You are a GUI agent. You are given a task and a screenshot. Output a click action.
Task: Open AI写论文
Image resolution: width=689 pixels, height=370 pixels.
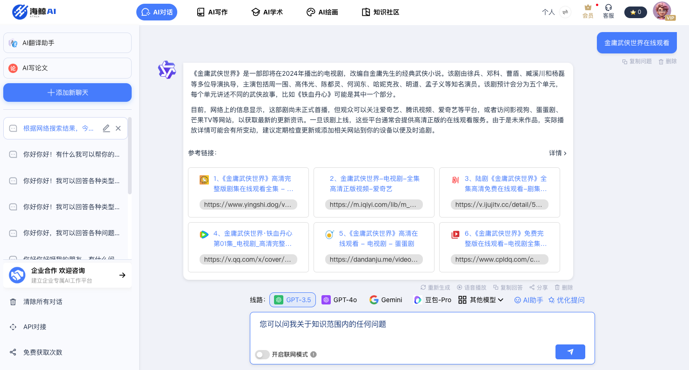67,68
